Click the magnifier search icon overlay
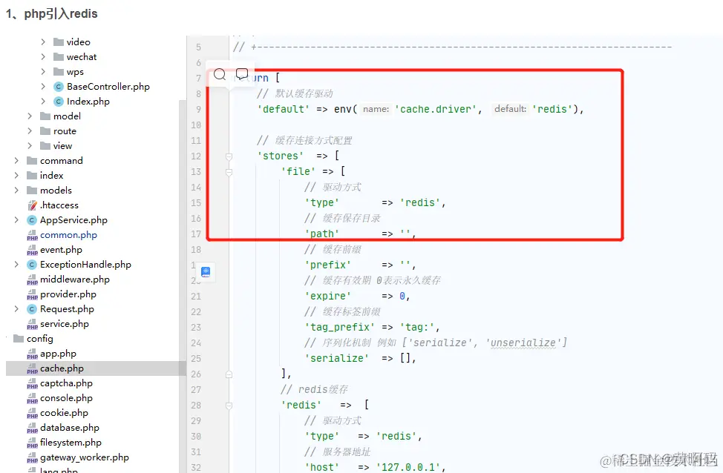 pyautogui.click(x=220, y=74)
